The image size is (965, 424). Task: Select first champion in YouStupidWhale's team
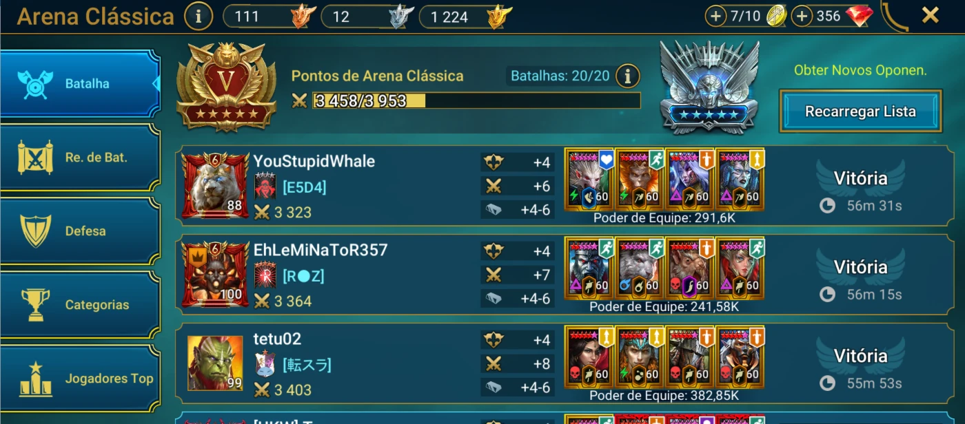coord(589,179)
